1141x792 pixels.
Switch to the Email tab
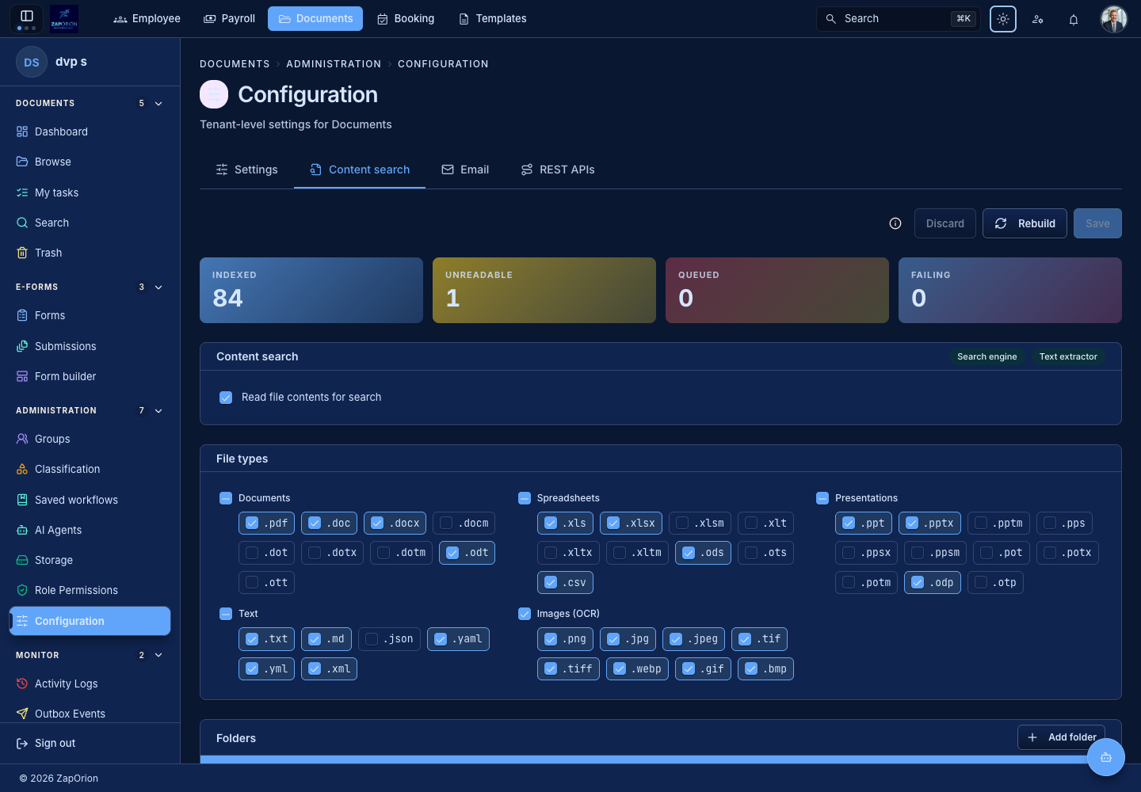tap(465, 169)
